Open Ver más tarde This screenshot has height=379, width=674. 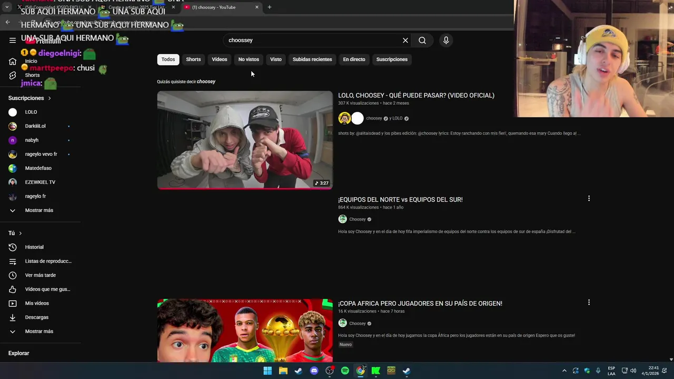point(40,275)
